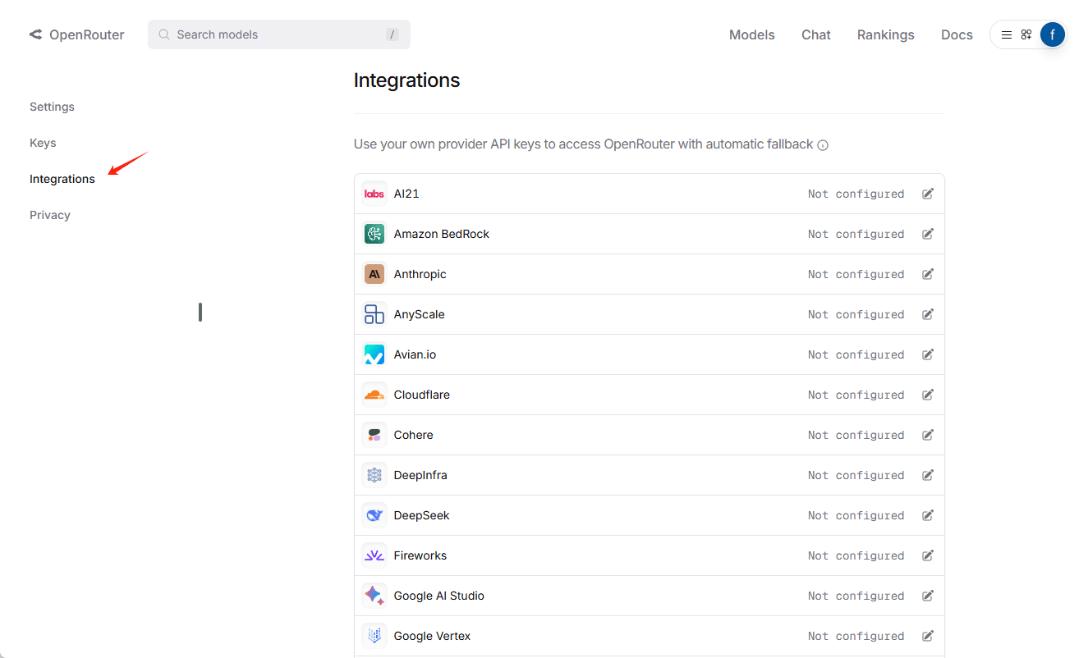Click the Cloudflare cloud logo

374,395
